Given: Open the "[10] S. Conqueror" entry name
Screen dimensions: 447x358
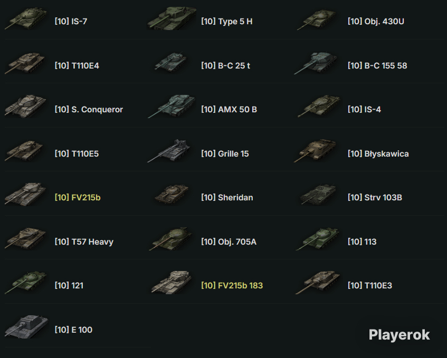Looking at the screenshot, I should point(89,109).
